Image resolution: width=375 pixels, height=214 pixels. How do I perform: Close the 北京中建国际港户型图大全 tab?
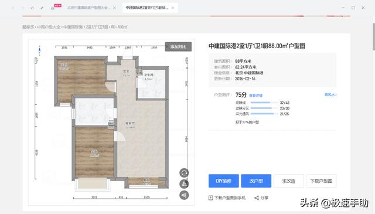click(x=115, y=8)
